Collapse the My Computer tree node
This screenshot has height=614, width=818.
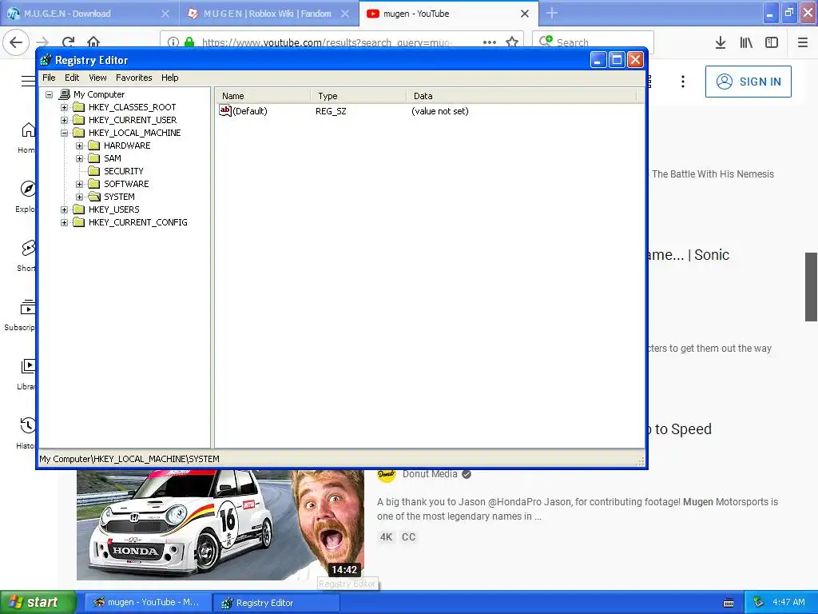pos(49,94)
